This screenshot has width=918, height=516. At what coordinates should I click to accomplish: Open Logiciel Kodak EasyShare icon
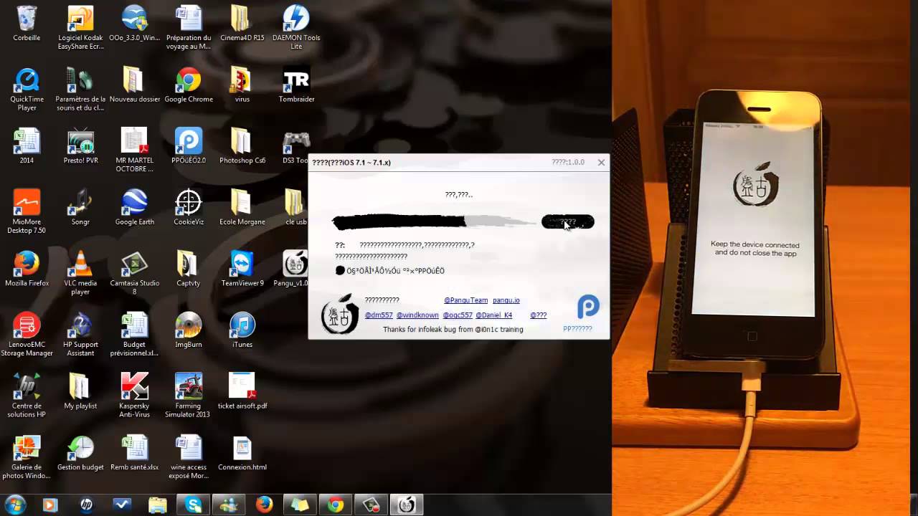(80, 28)
